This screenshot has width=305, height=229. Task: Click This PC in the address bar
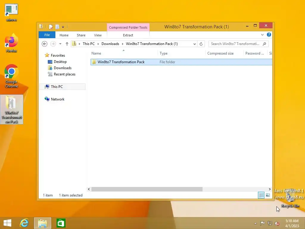[89, 44]
